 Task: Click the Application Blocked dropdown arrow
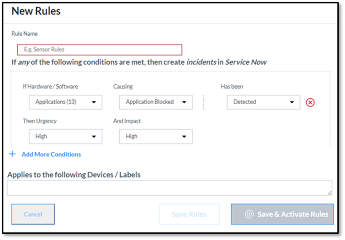pyautogui.click(x=184, y=102)
